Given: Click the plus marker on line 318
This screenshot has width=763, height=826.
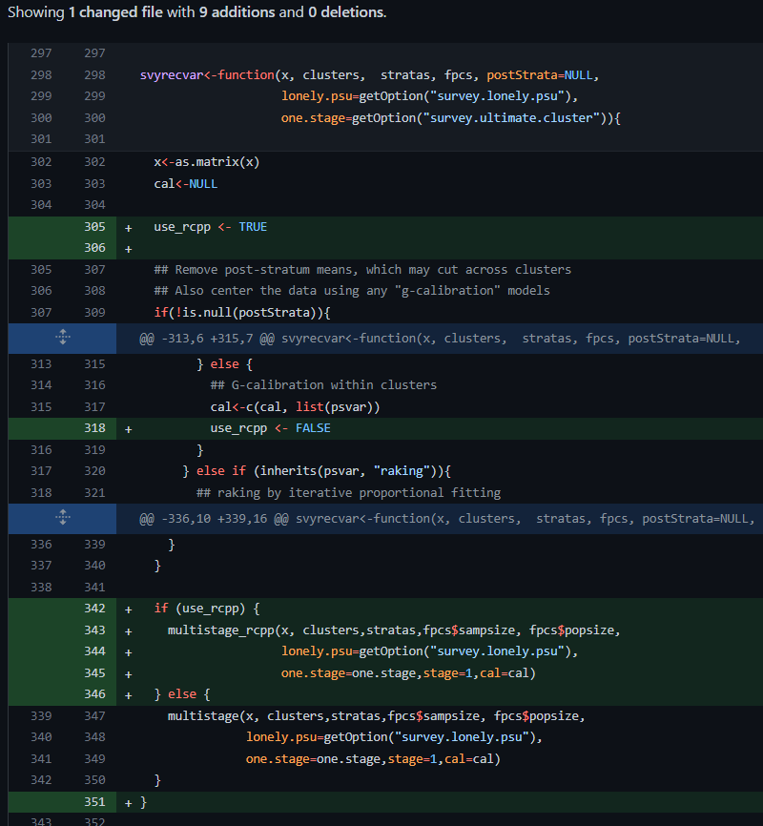Looking at the screenshot, I should click(x=128, y=429).
